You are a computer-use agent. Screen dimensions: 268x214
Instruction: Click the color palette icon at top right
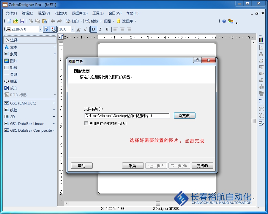click(x=261, y=39)
